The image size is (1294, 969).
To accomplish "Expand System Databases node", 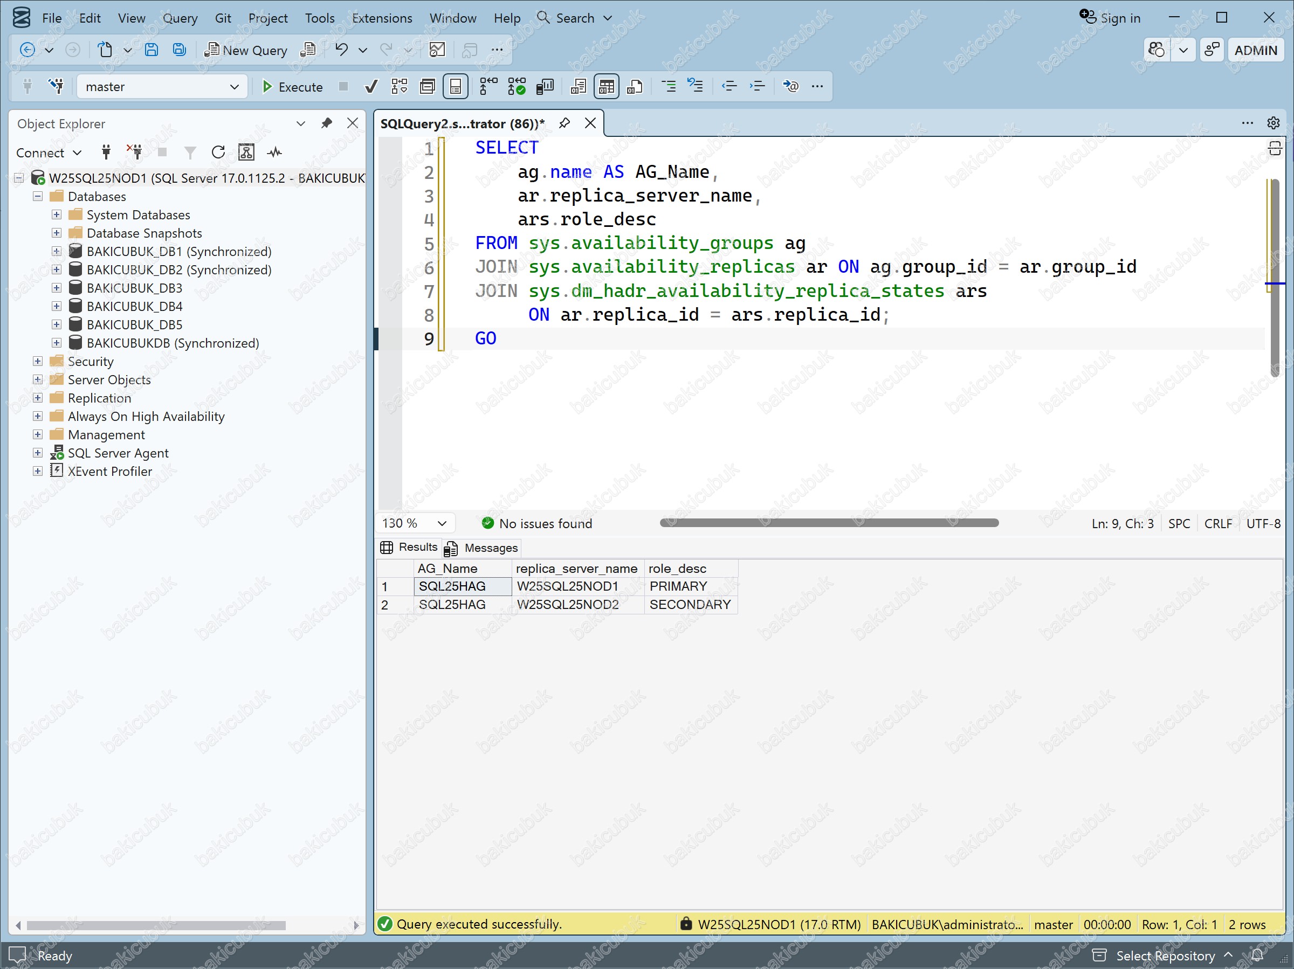I will coord(57,214).
